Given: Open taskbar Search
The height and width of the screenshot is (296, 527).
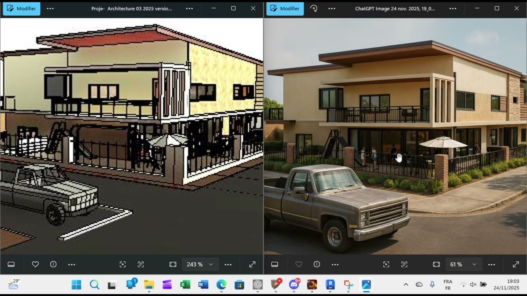Looking at the screenshot, I should [x=94, y=284].
